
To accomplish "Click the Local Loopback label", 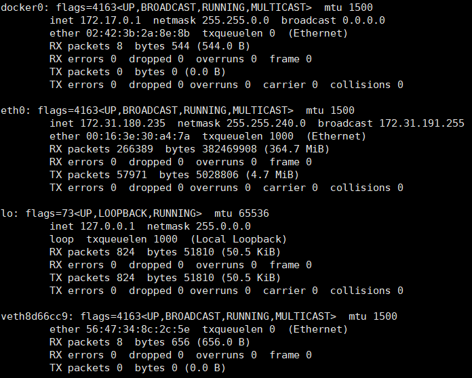I will click(239, 239).
